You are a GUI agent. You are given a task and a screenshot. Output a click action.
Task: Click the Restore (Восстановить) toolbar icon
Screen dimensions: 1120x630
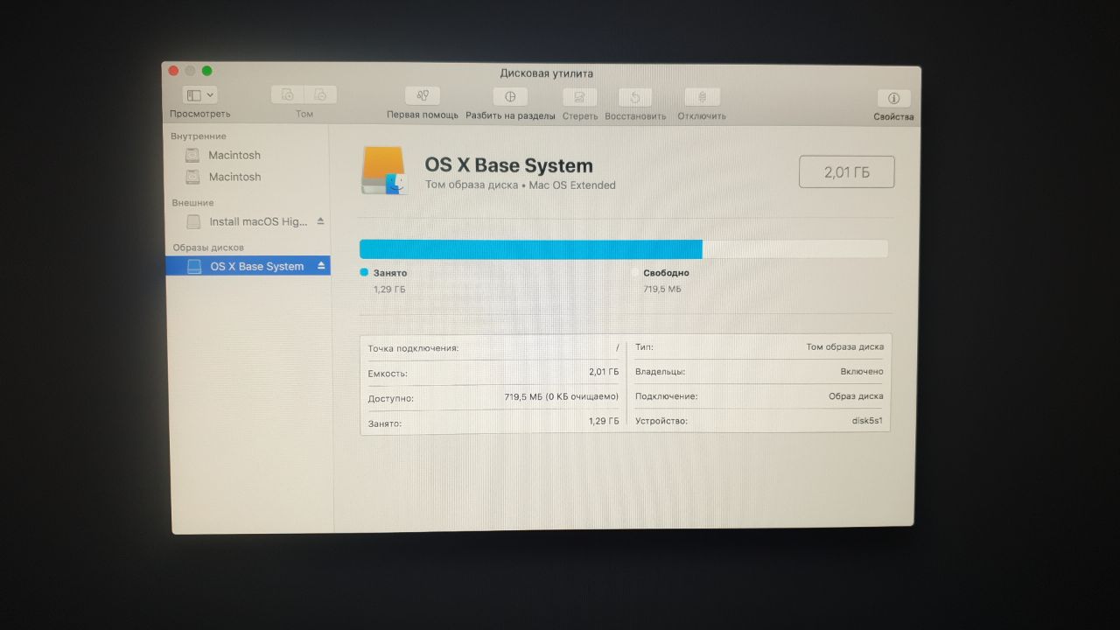[x=635, y=97]
